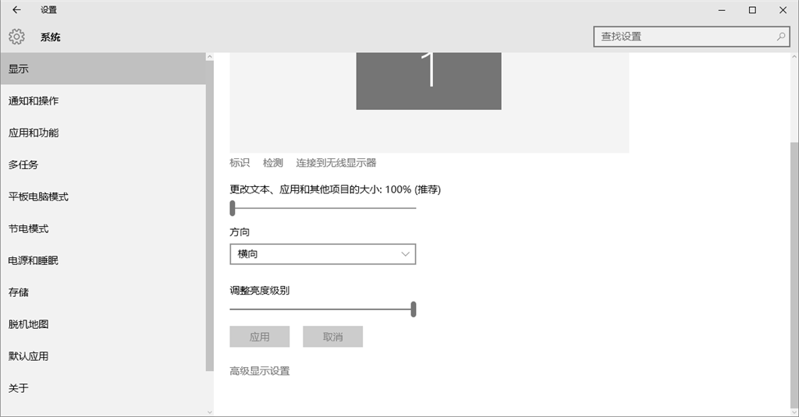Minimize the settings window

tap(722, 9)
